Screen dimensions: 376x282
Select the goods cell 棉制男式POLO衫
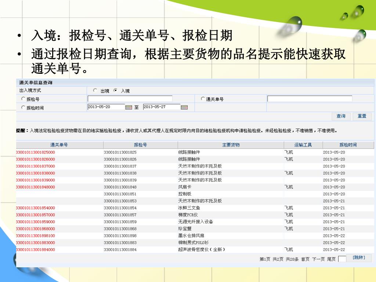(193, 243)
